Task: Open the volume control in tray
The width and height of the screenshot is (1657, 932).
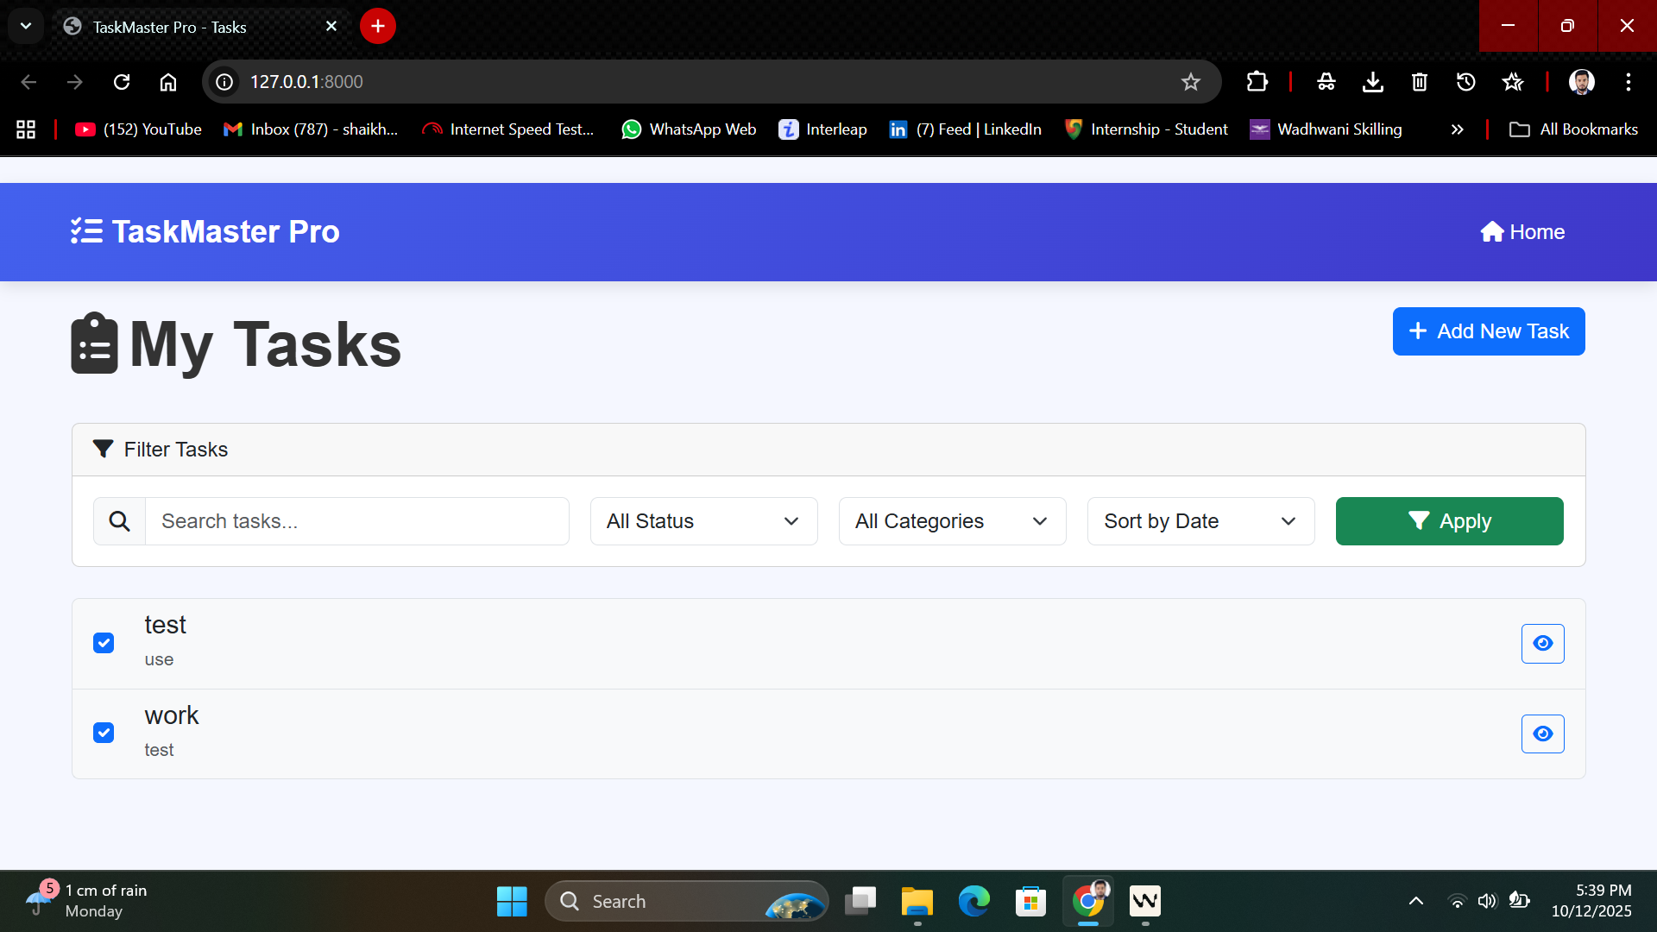Action: point(1487,901)
